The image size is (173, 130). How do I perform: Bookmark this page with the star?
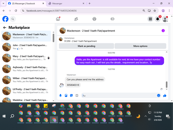pyautogui.click(x=155, y=11)
